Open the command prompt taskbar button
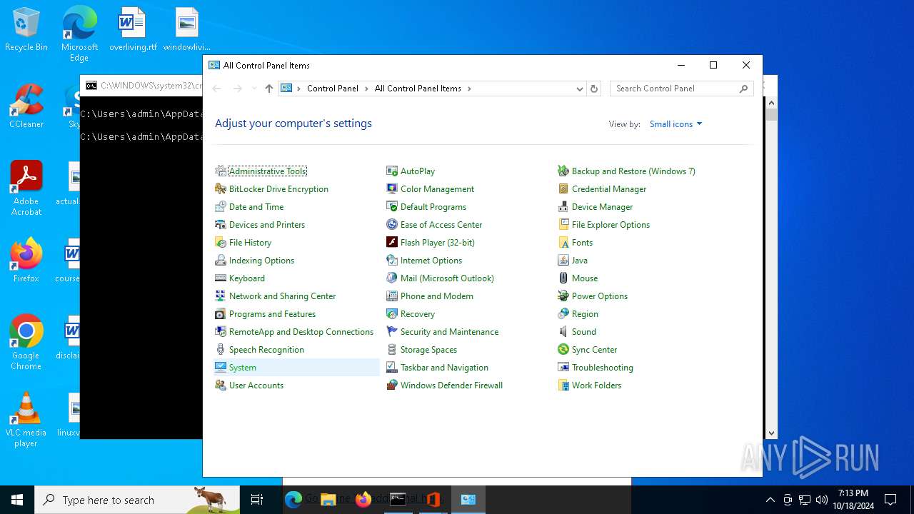This screenshot has width=914, height=514. tap(398, 500)
